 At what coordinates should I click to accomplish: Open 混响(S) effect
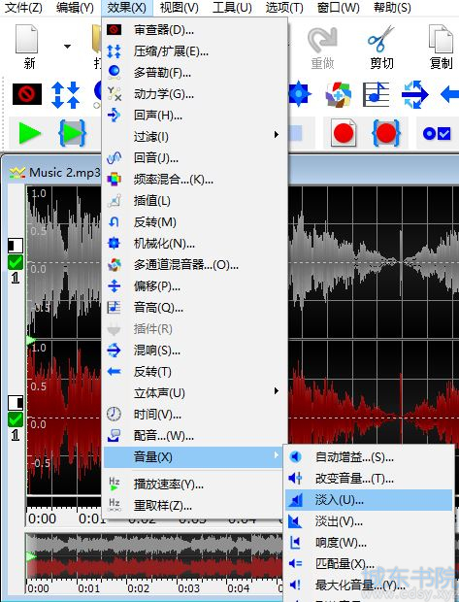coord(195,351)
